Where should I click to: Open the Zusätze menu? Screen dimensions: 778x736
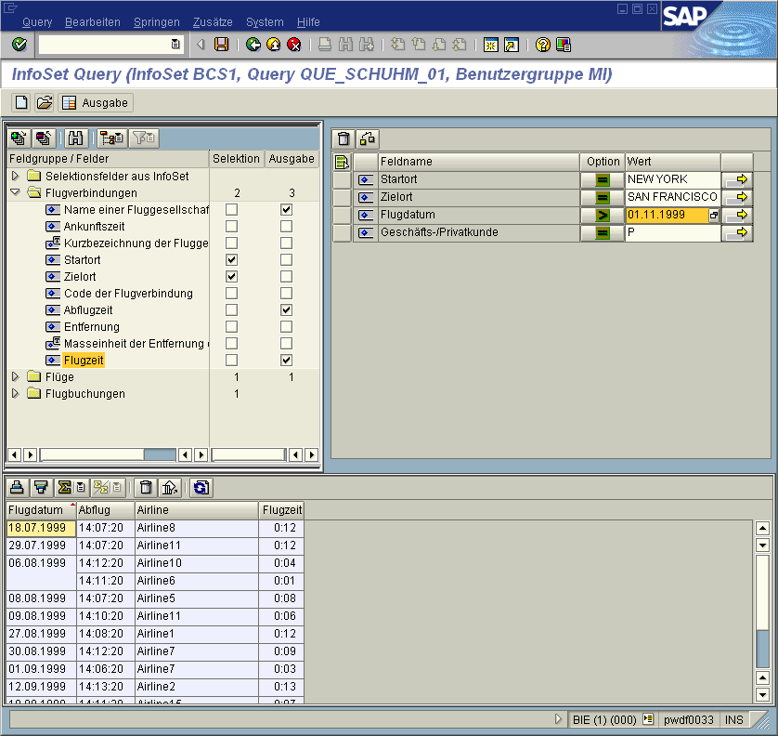pyautogui.click(x=213, y=22)
